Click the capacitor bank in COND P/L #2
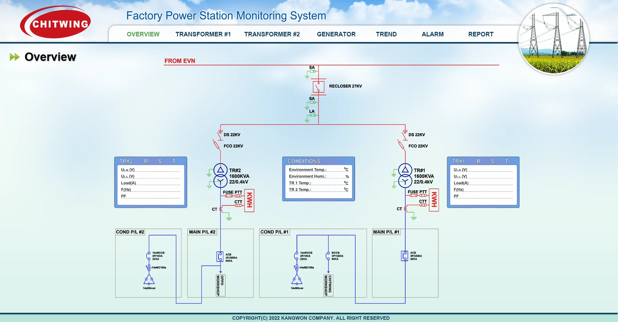This screenshot has height=322, width=618. pos(149,280)
